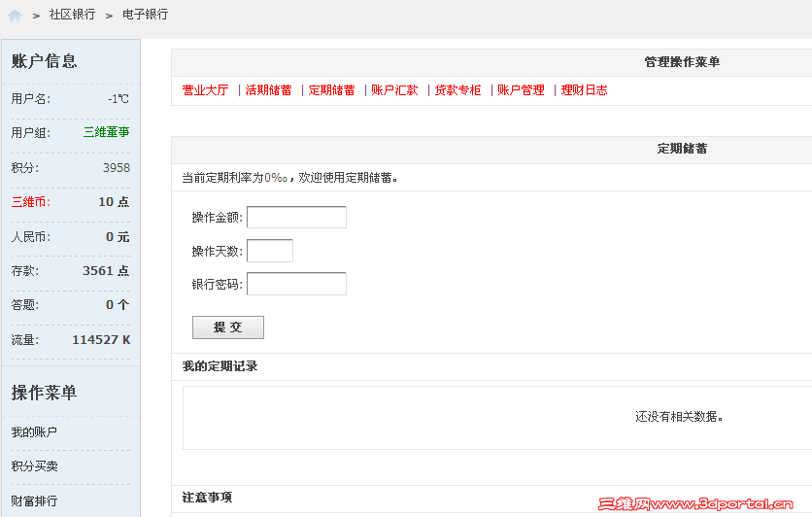Go to 营业大厅 menu item
812x517 pixels.
[205, 90]
